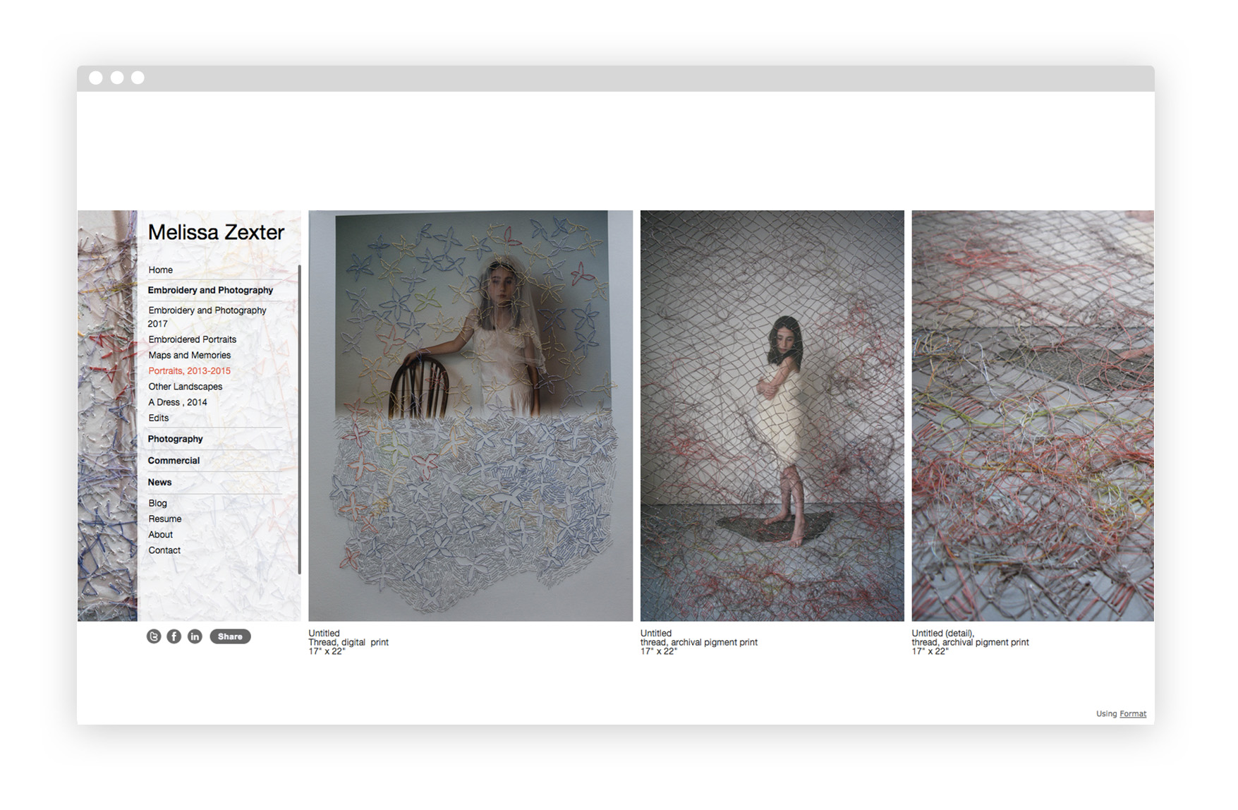The width and height of the screenshot is (1238, 810).
Task: Share the page on Twitter
Action: coord(154,636)
